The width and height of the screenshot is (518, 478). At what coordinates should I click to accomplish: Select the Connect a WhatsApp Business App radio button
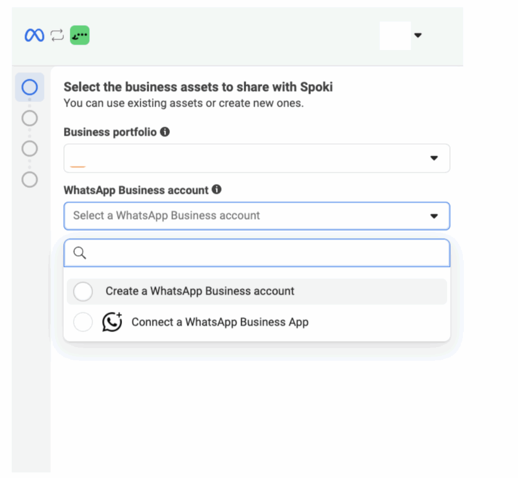[83, 322]
